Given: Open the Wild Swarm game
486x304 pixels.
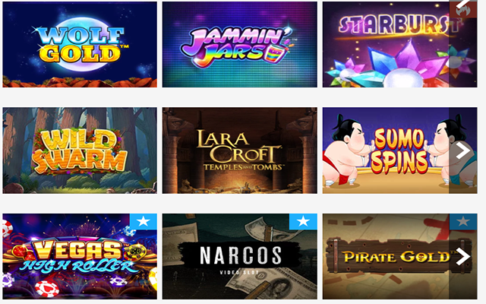Looking at the screenshot, I should coord(80,150).
